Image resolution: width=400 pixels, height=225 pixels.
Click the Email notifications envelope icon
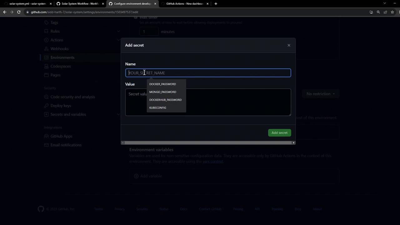[x=47, y=145]
